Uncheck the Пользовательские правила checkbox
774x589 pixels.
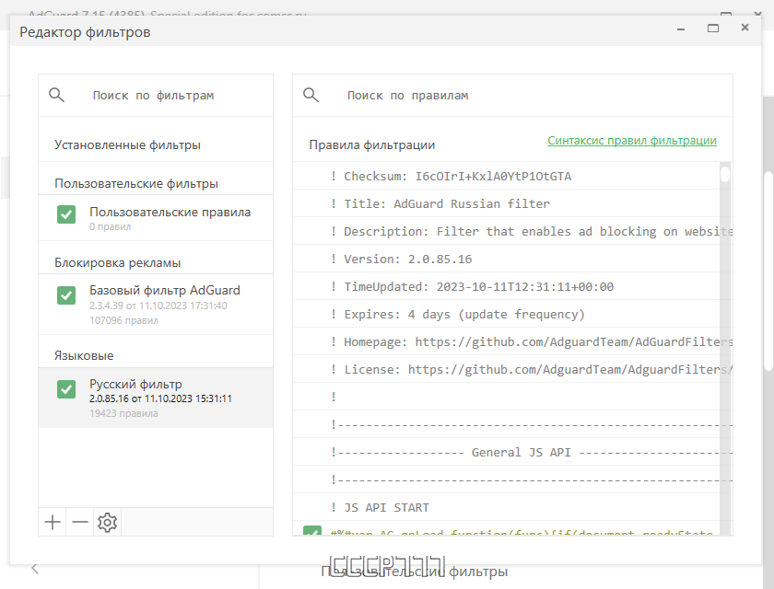66,214
